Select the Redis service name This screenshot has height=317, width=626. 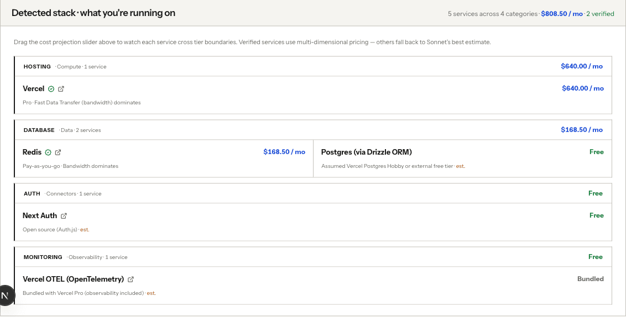pos(32,152)
